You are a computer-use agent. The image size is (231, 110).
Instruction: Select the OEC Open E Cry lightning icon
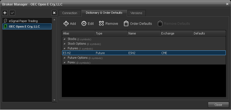(x=5, y=26)
